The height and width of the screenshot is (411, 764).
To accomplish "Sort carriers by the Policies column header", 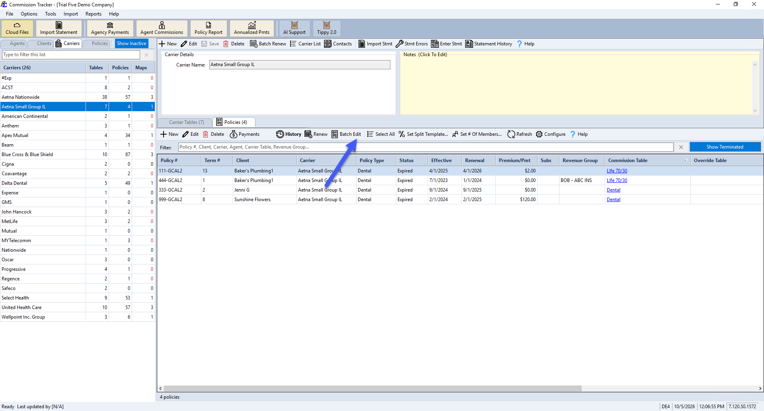I will click(120, 68).
